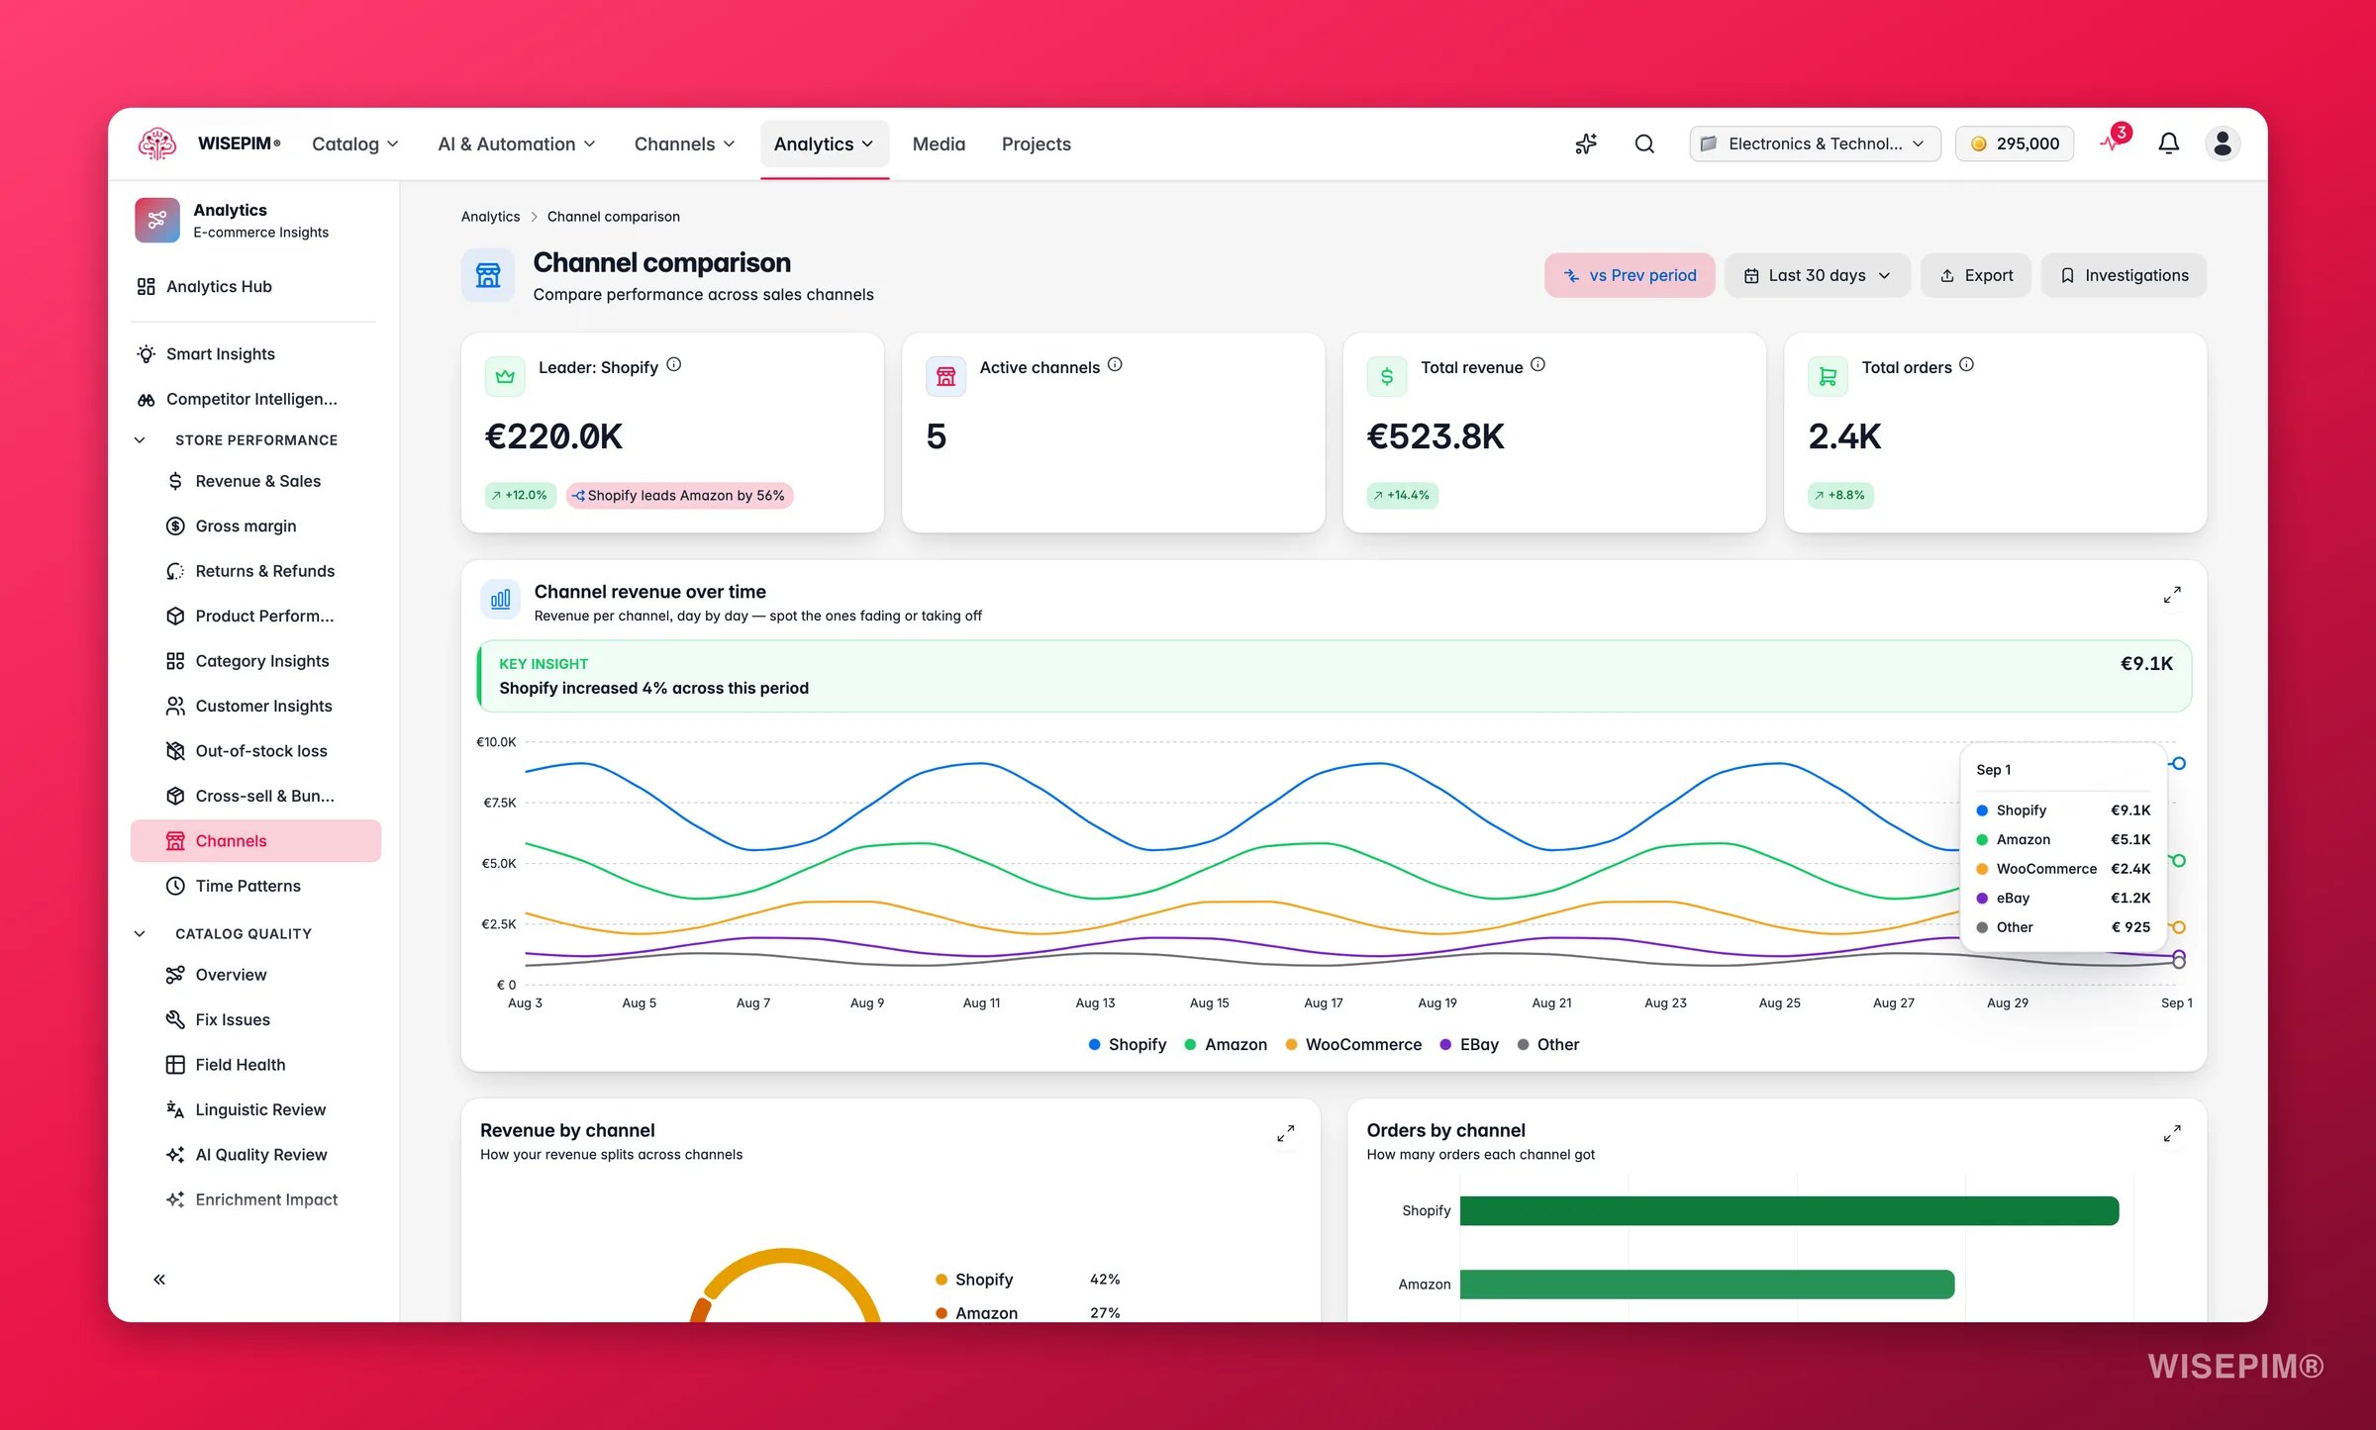The image size is (2376, 1430).
Task: Select Channels in the sidebar
Action: 255,840
